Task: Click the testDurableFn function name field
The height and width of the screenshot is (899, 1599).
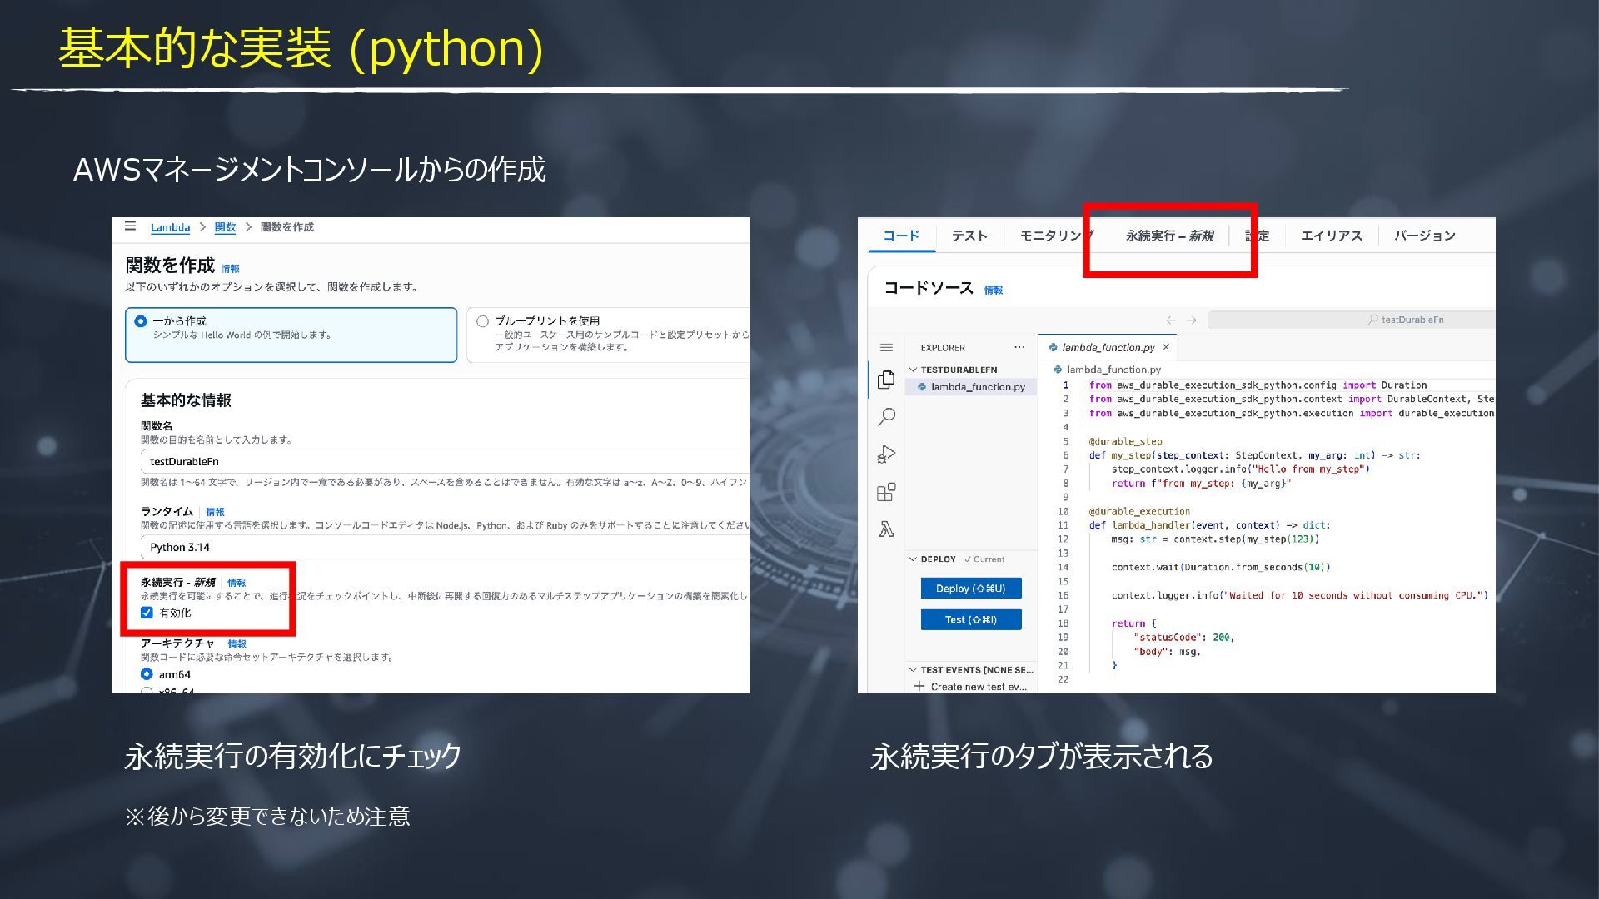Action: pyautogui.click(x=446, y=461)
